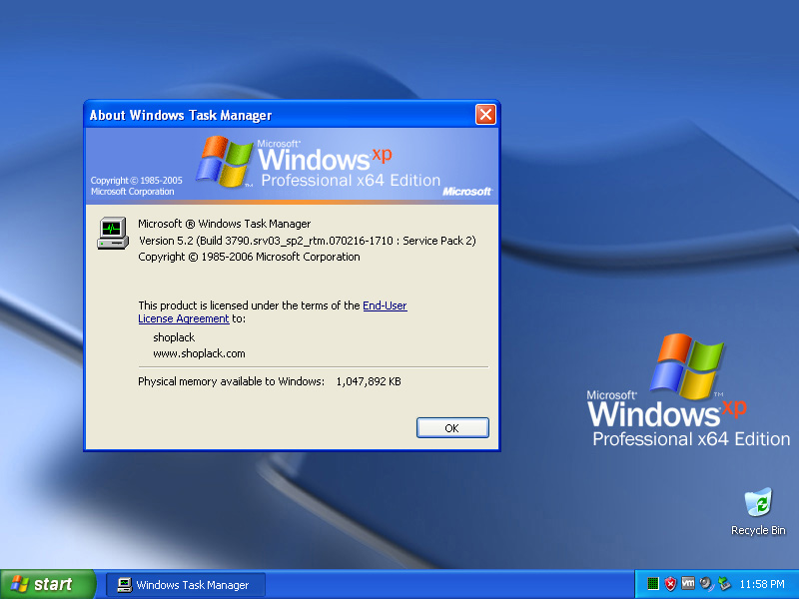Click "Microsoft ® Windows Task Manager" text
The image size is (799, 599).
[224, 224]
